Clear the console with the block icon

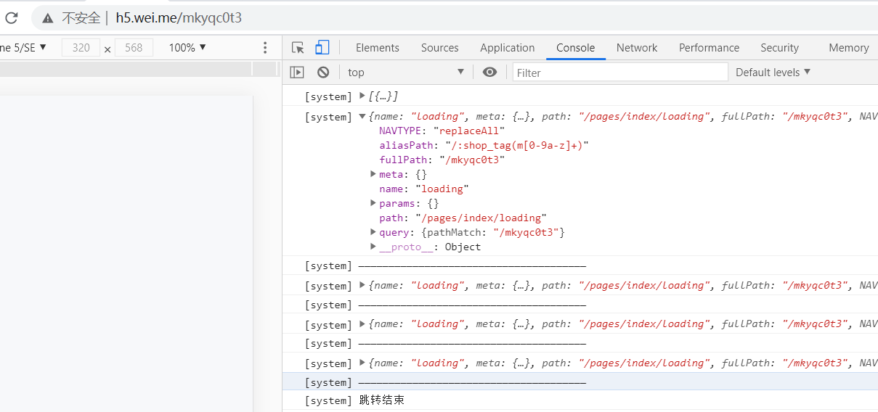click(323, 72)
